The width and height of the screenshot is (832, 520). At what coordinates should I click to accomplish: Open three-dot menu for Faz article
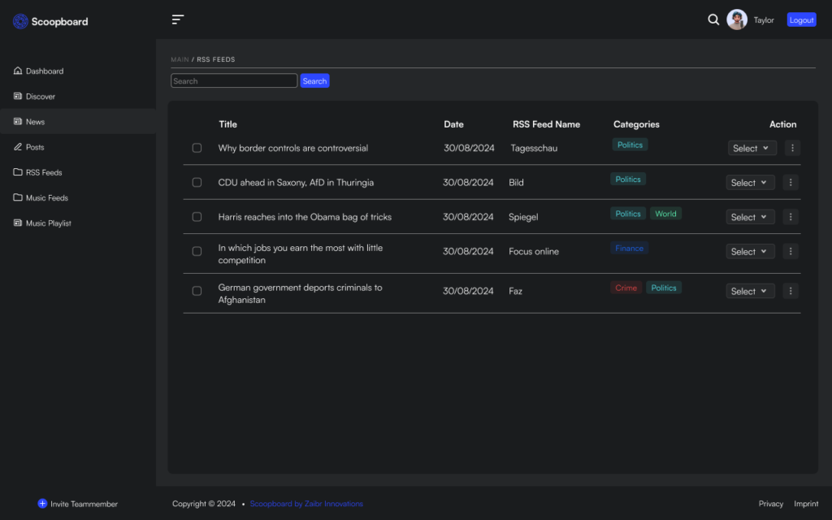point(791,291)
